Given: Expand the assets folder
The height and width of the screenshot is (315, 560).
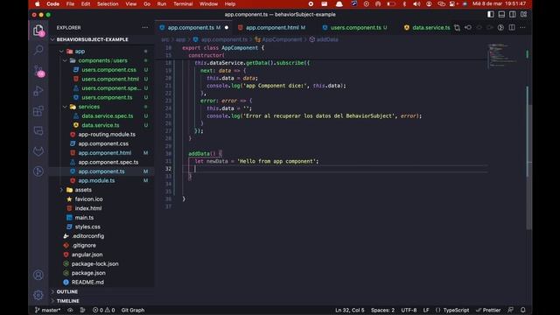Looking at the screenshot, I should pyautogui.click(x=83, y=190).
